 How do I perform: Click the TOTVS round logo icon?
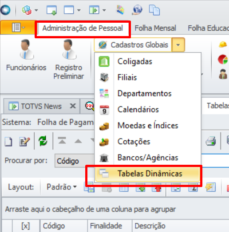pos(5,10)
